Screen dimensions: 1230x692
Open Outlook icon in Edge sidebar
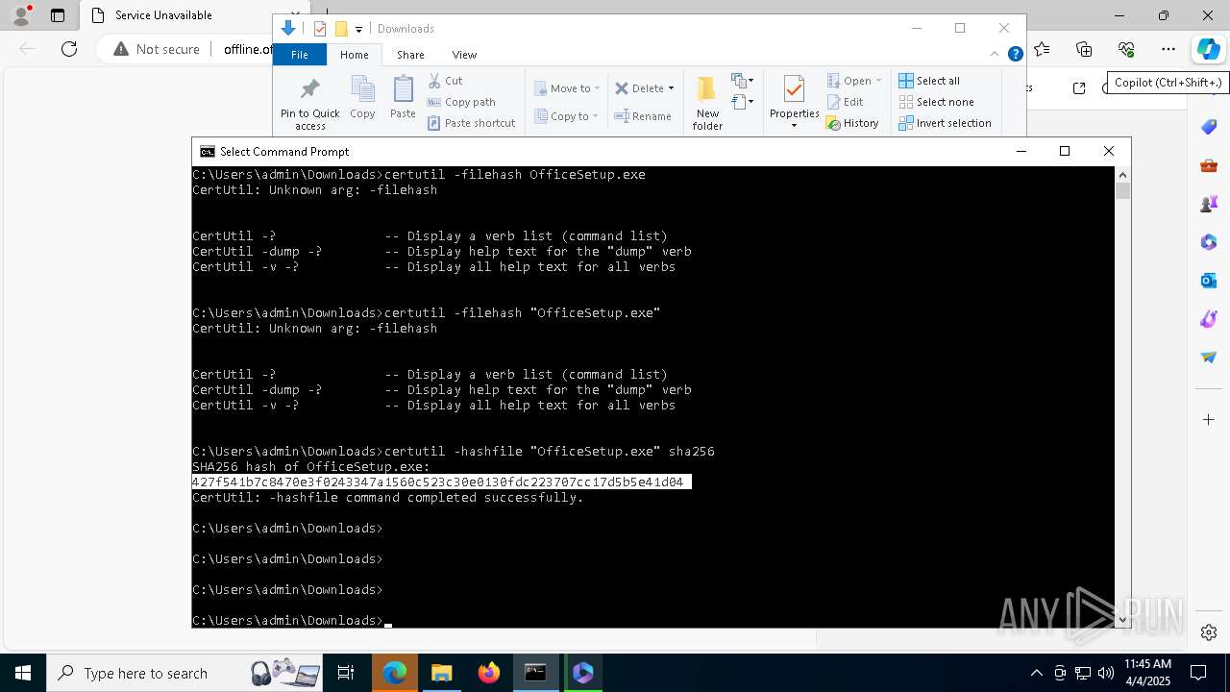(1209, 281)
